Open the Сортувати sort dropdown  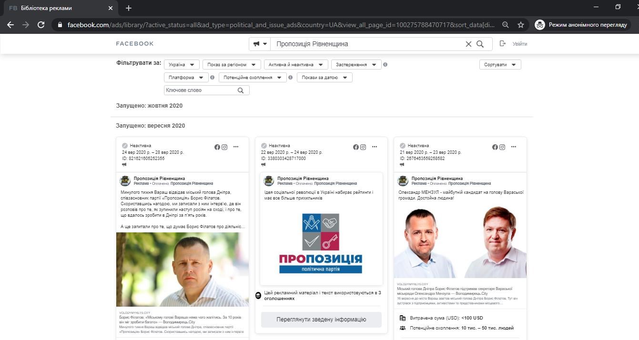pos(500,65)
